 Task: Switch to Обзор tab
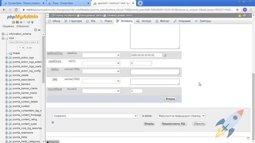pos(54,21)
